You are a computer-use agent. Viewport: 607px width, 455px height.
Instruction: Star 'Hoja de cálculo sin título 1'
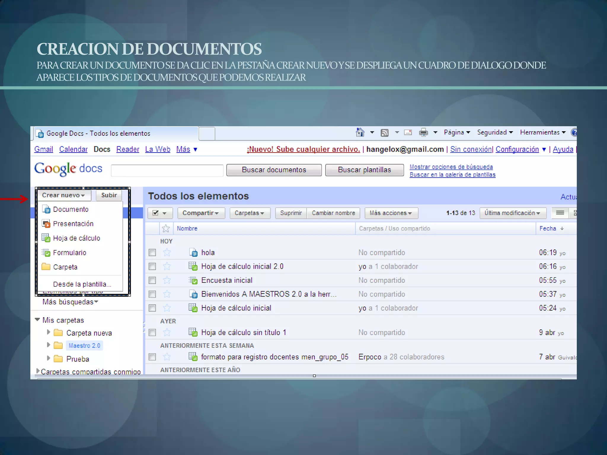[167, 332]
